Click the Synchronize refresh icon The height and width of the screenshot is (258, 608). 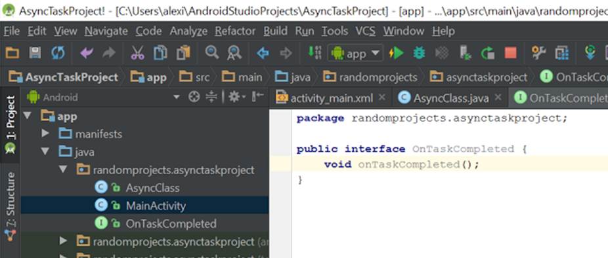(x=58, y=52)
